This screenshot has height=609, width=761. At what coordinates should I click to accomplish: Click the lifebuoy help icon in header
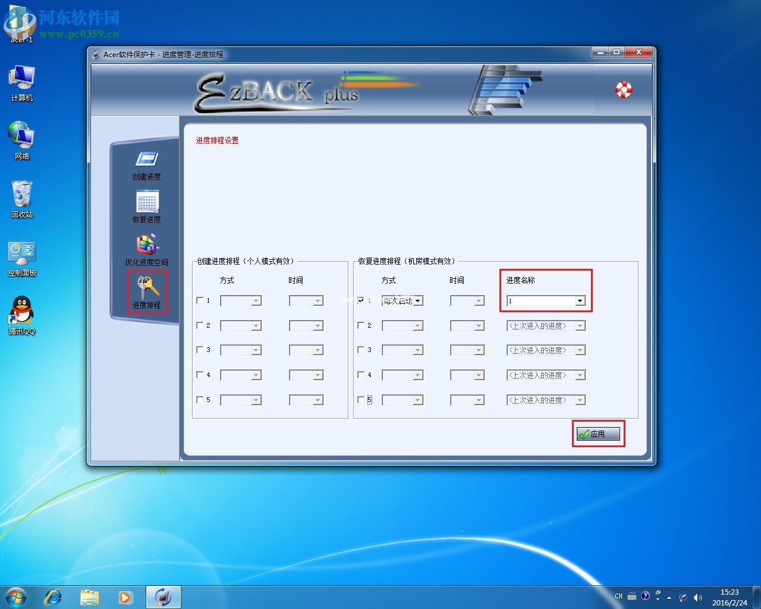[624, 90]
